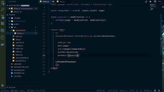Expand the public folder
Image resolution: width=164 pixels, height=92 pixels.
16,24
